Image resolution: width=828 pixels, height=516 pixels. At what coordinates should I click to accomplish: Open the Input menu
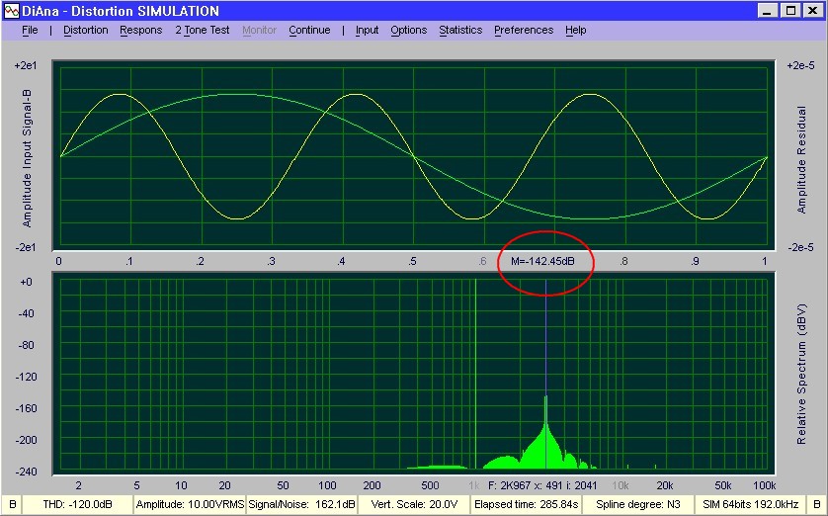click(x=367, y=30)
